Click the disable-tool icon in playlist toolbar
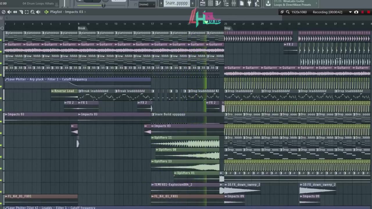 [3, 12]
